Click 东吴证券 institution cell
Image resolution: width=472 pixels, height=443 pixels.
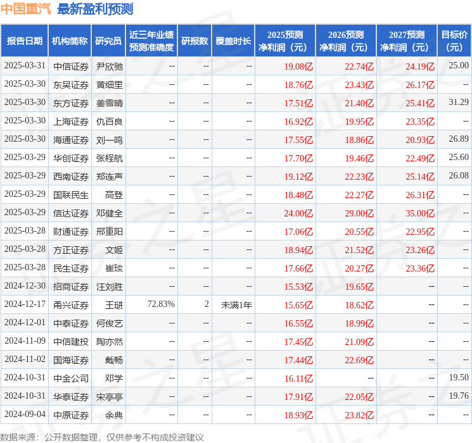[71, 85]
